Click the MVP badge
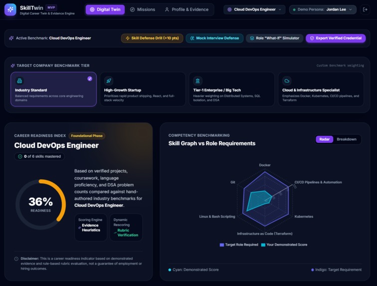377x286 pixels. pos(51,7)
